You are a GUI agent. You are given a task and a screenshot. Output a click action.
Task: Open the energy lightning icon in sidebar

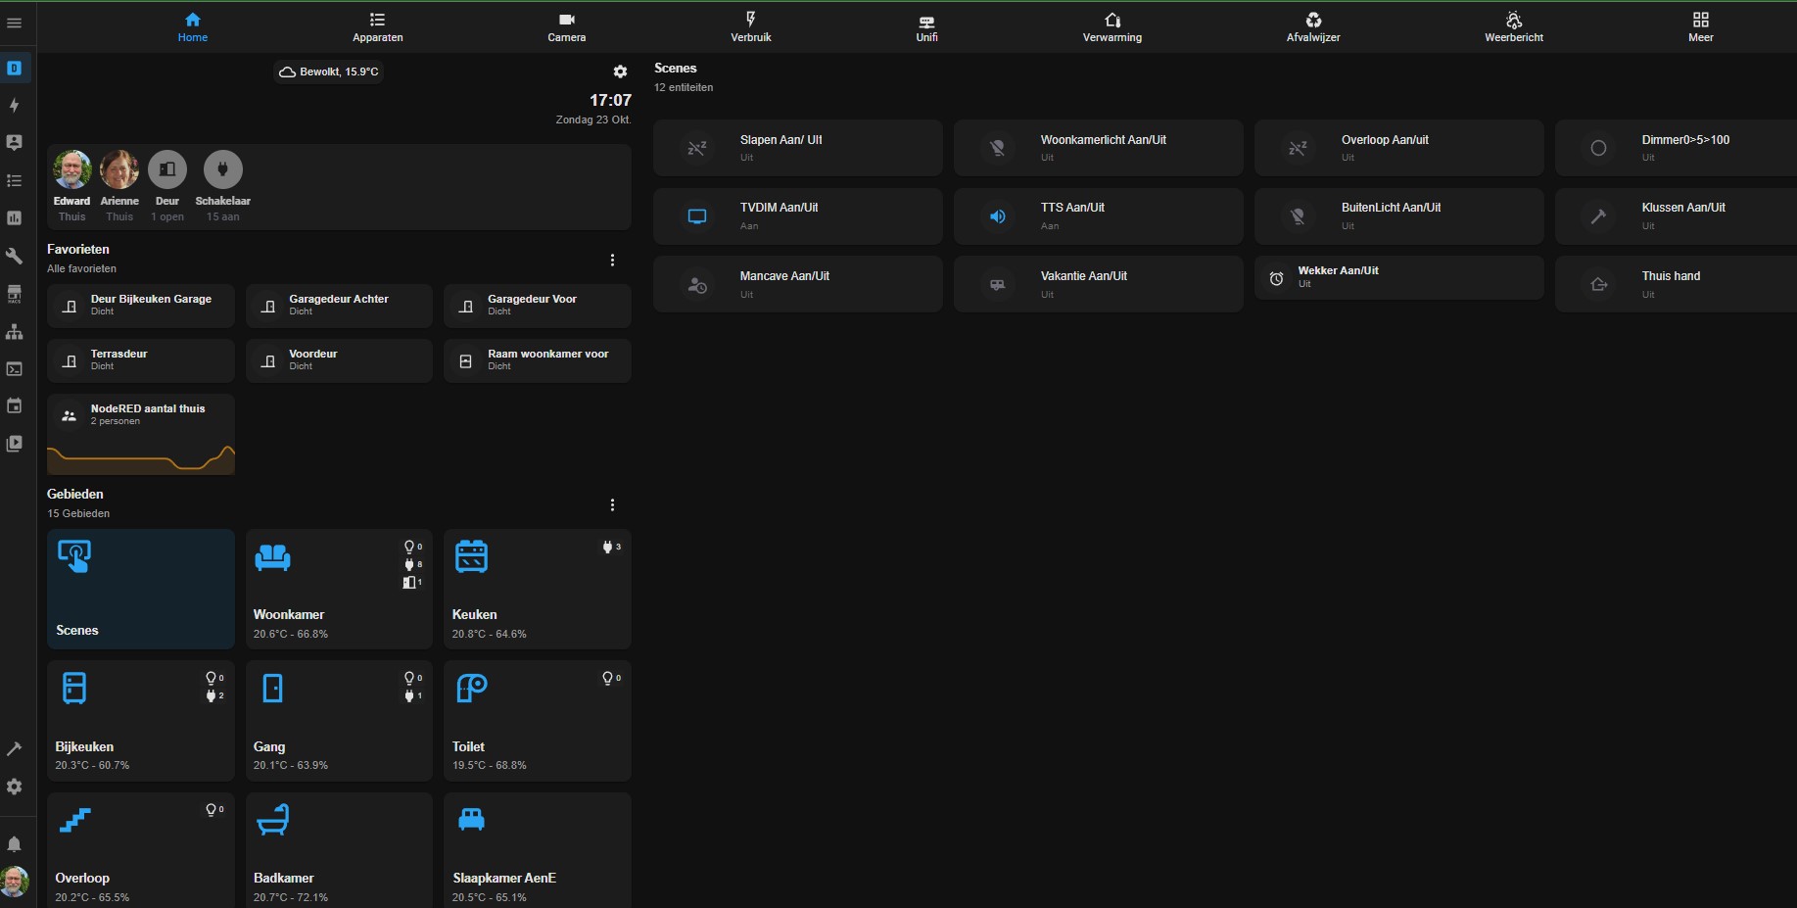coord(15,105)
